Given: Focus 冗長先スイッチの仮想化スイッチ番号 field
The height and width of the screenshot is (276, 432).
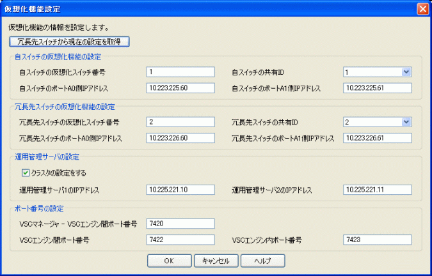Looking at the screenshot, I should coord(180,122).
